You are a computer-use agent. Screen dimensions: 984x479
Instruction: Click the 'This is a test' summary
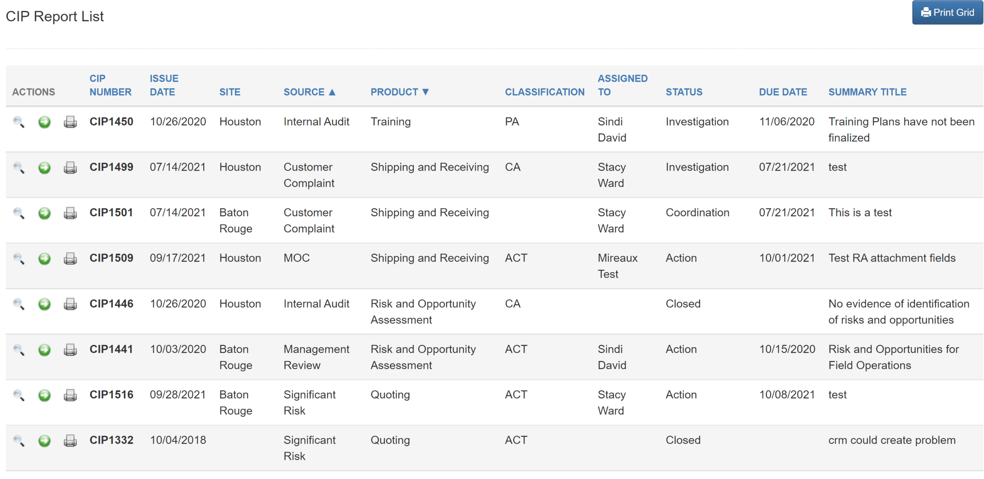859,212
